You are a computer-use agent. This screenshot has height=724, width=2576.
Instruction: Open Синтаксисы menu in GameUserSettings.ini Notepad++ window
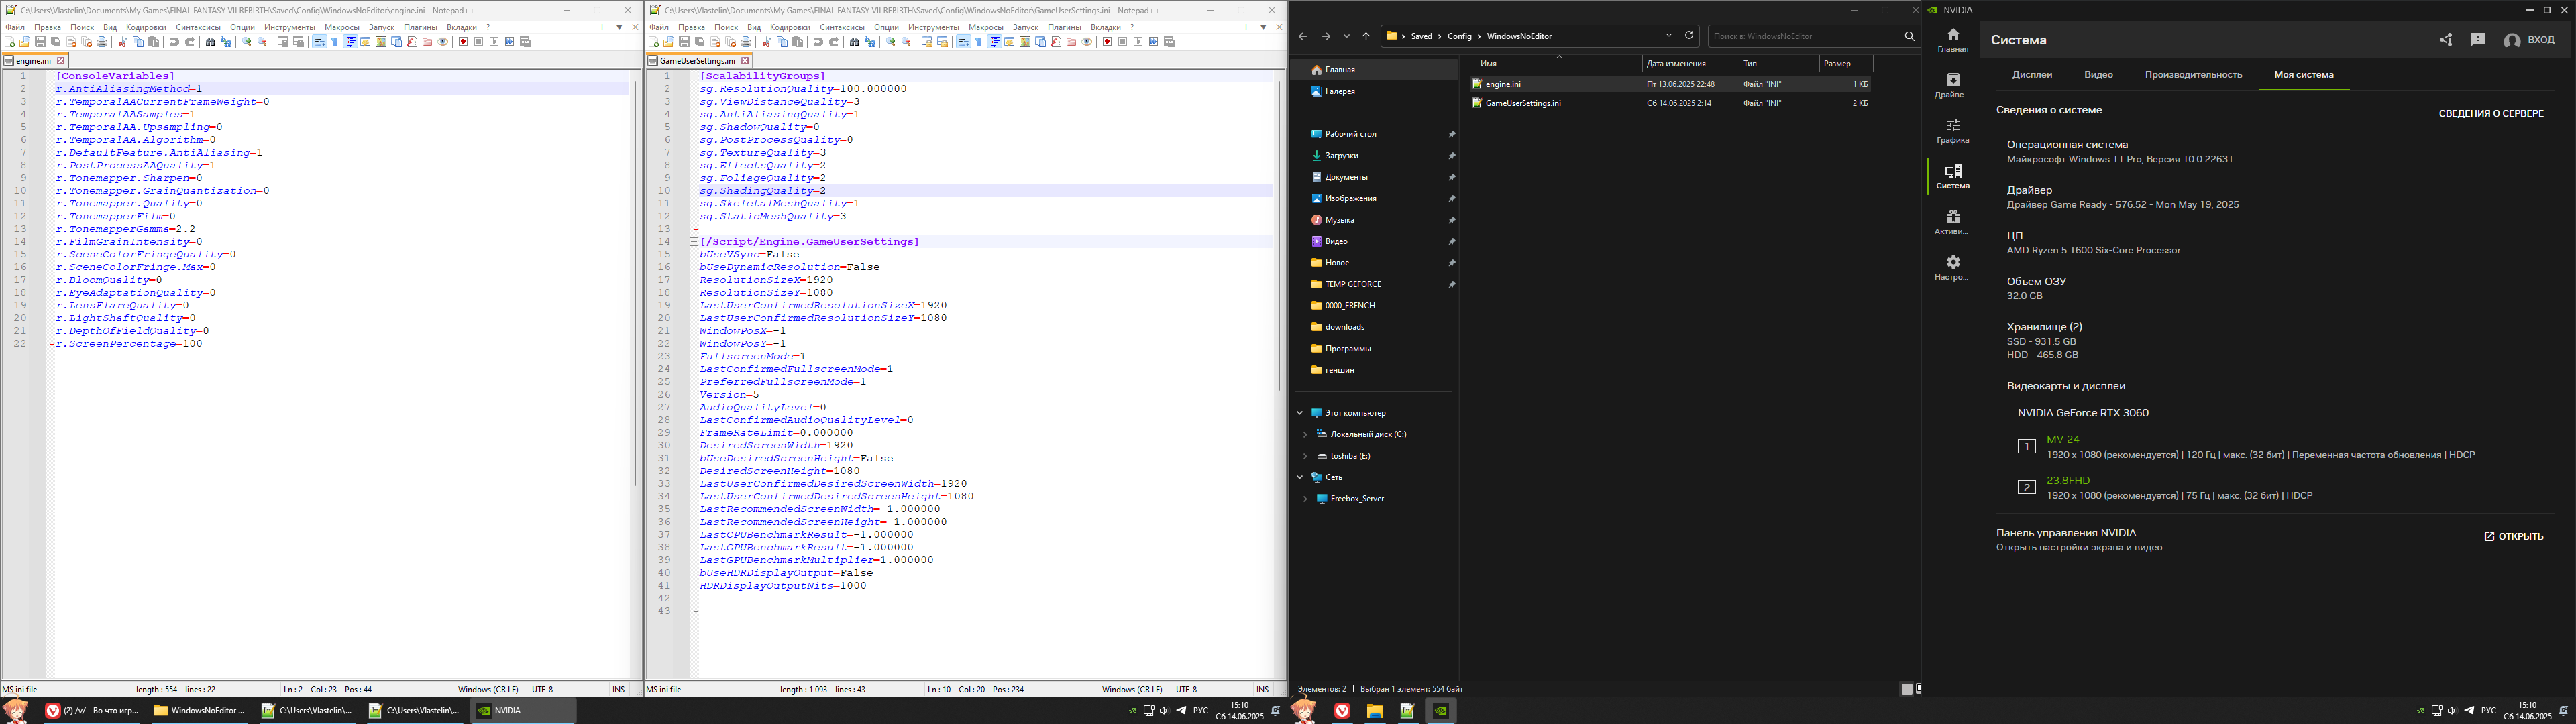842,27
